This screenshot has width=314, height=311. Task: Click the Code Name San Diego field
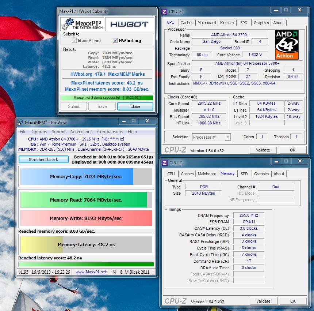(211, 42)
